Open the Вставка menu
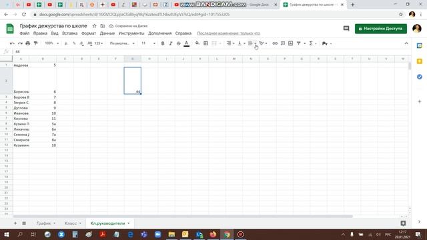Viewport: 427px width, 240px height. coord(69,33)
